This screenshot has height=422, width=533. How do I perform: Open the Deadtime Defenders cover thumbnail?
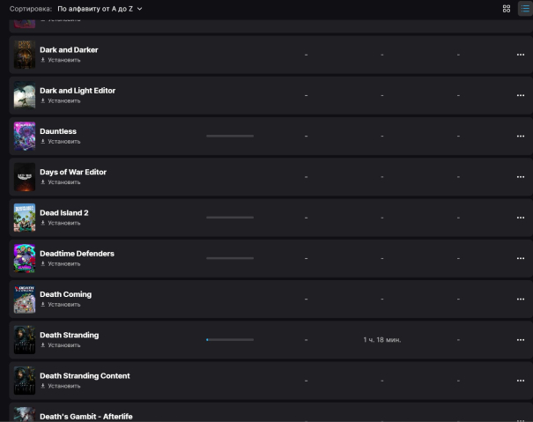click(x=25, y=259)
